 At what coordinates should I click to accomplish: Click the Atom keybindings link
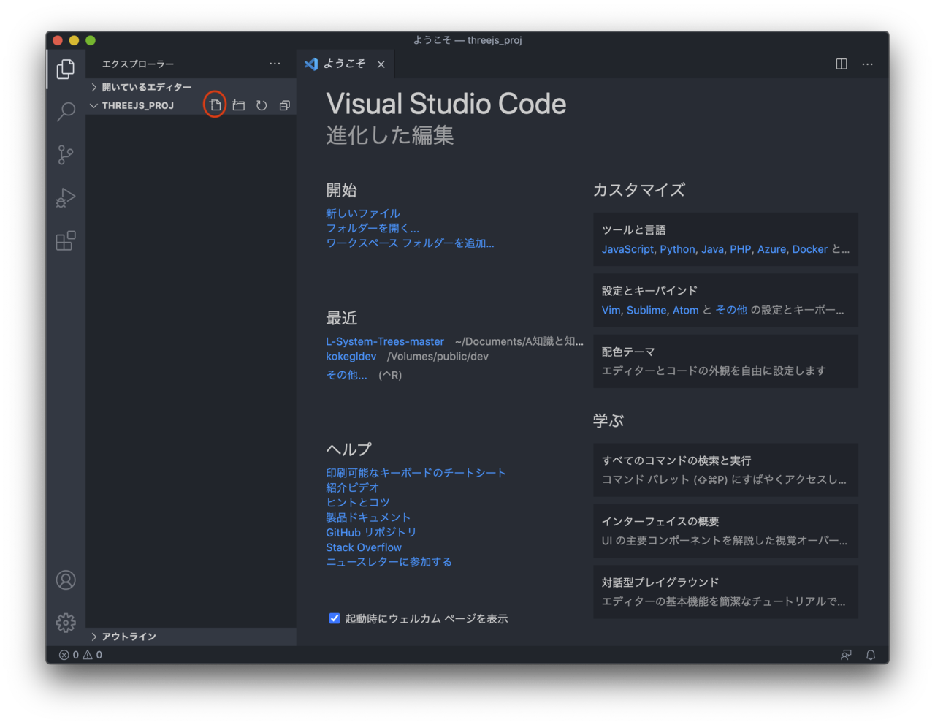click(x=685, y=310)
